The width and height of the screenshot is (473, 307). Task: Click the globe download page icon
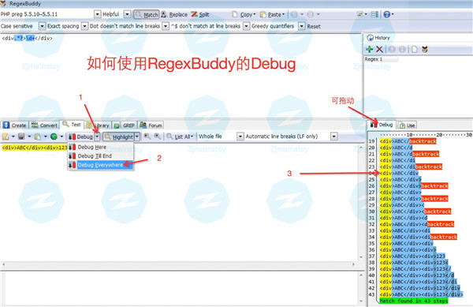tap(54, 137)
